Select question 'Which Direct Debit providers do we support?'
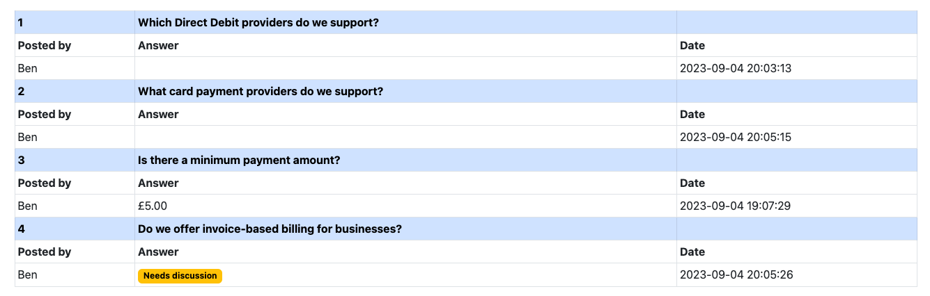The width and height of the screenshot is (930, 296). pyautogui.click(x=258, y=22)
